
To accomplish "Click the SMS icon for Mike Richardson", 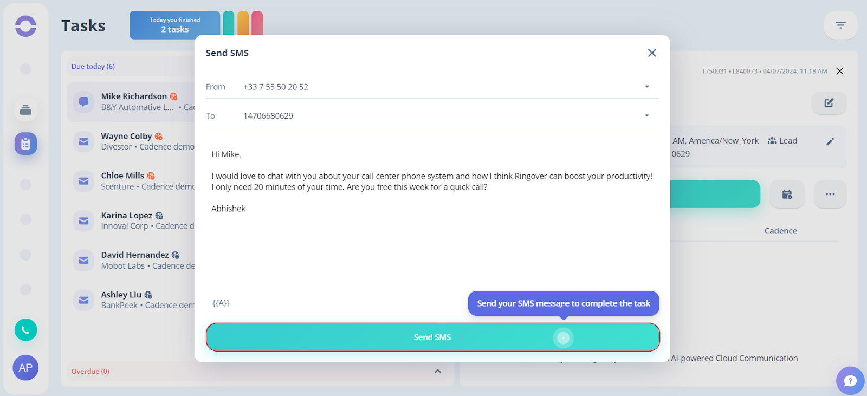I will click(83, 101).
